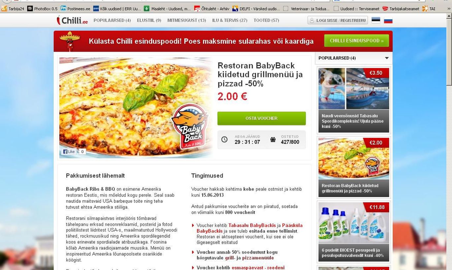This screenshot has width=452, height=270.
Task: Click the OSTA VOUCHER button
Action: [x=262, y=118]
